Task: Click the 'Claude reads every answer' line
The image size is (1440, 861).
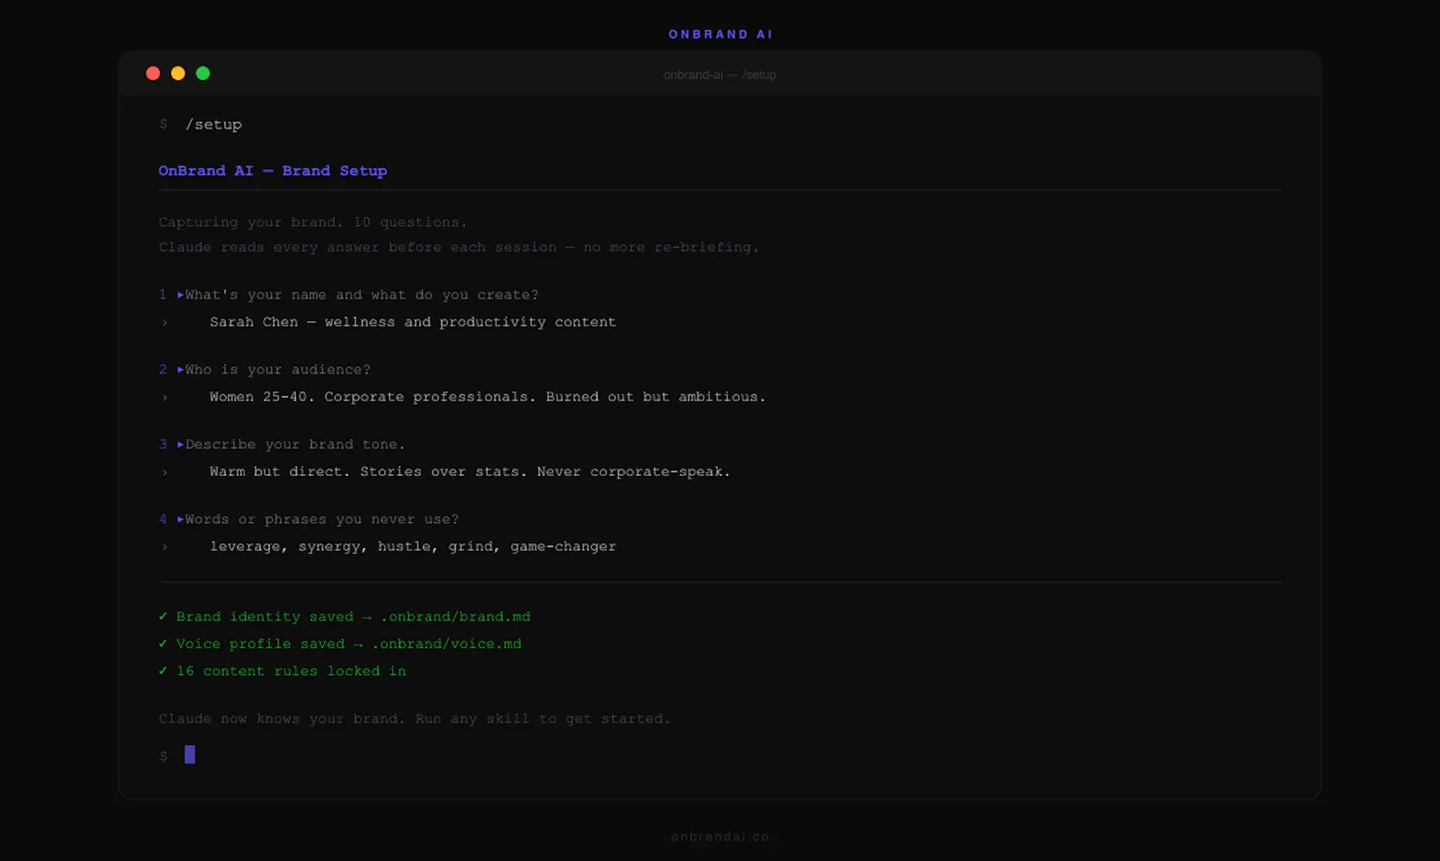Action: (x=458, y=247)
